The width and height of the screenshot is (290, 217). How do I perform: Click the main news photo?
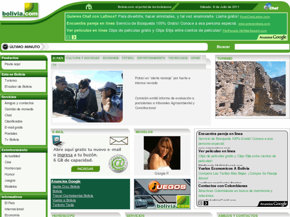pyautogui.click(x=87, y=97)
